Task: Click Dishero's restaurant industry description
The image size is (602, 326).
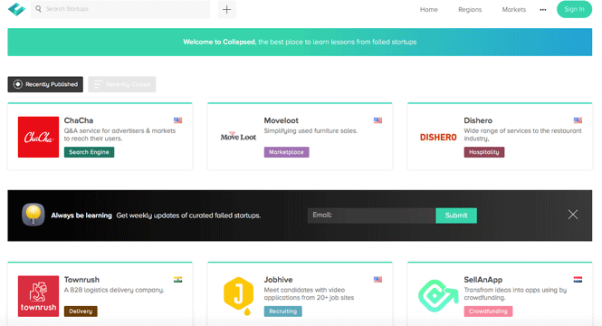Action: click(522, 134)
